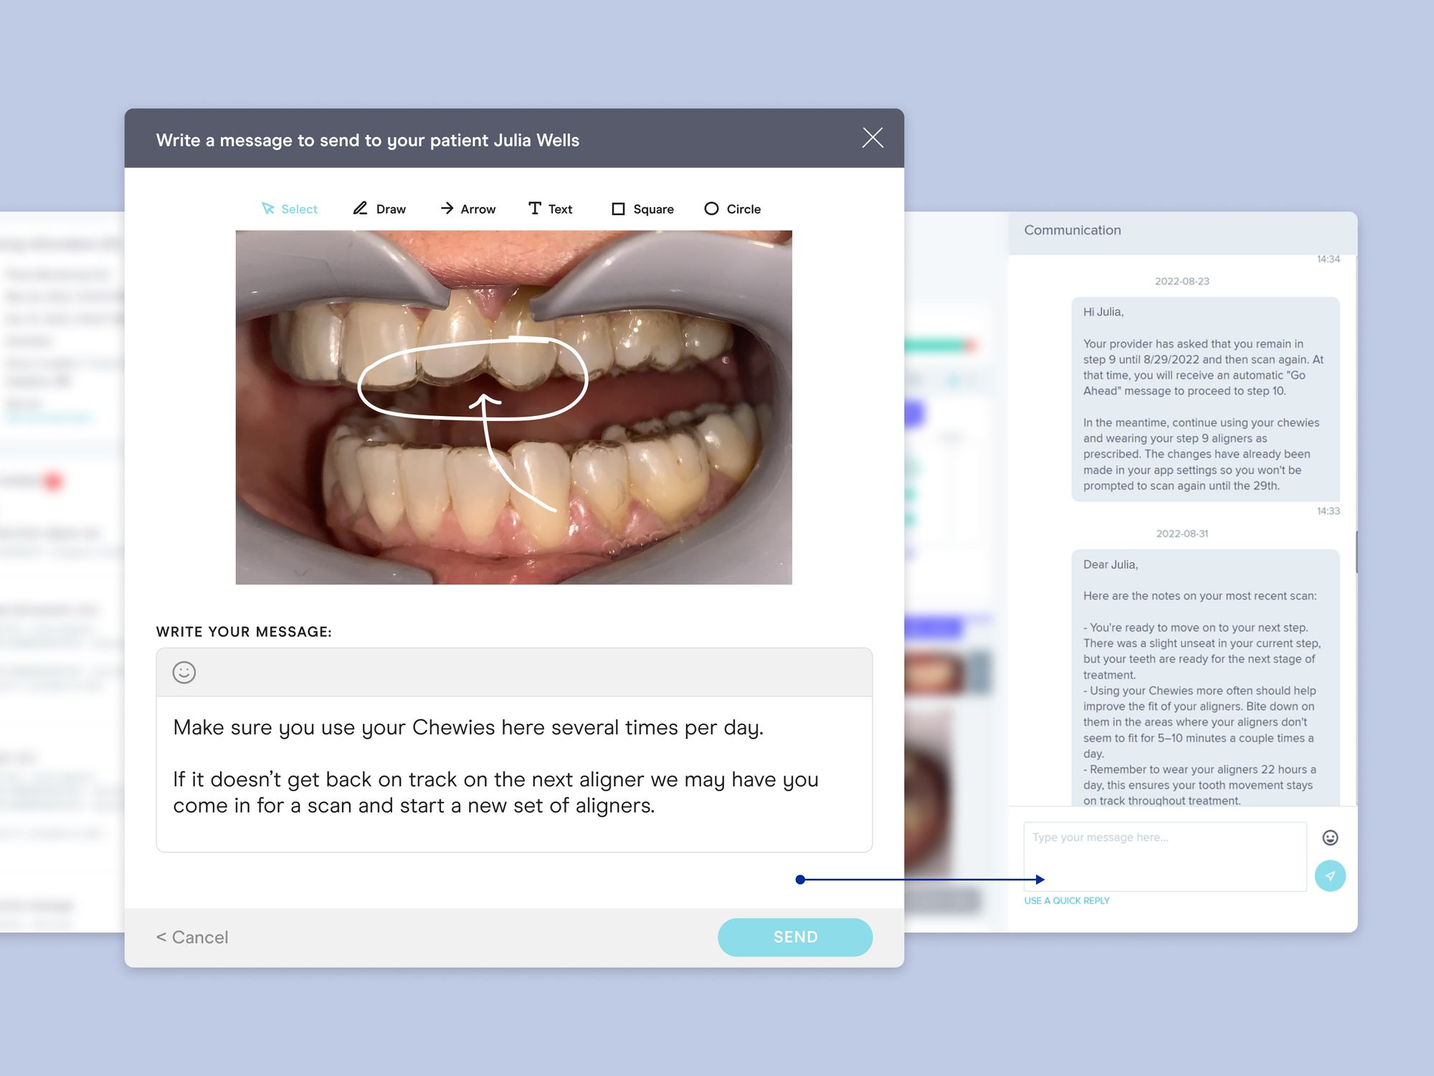The width and height of the screenshot is (1434, 1076).
Task: Click in the Write Your Message text area
Action: [513, 773]
